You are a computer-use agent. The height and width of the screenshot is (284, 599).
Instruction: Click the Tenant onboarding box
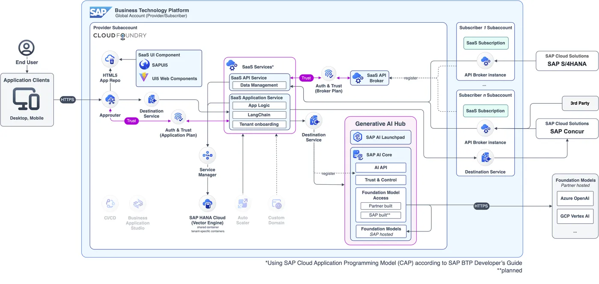(x=259, y=124)
